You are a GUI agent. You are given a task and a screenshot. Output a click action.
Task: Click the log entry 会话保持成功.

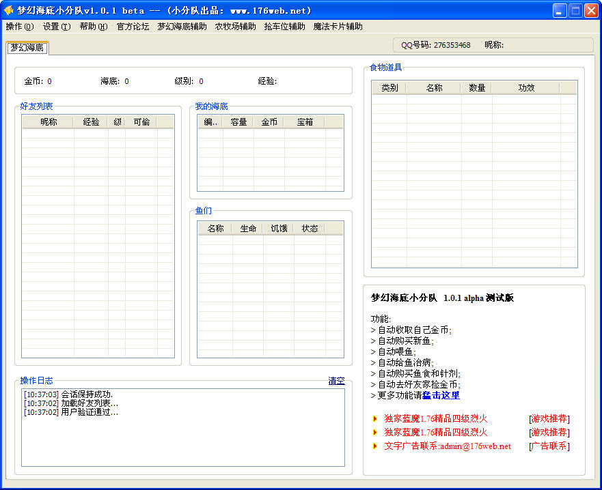tap(68, 394)
